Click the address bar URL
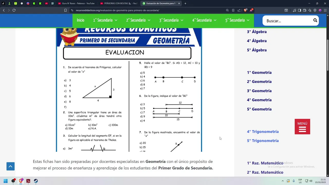The width and height of the screenshot is (329, 185). [x=117, y=10]
